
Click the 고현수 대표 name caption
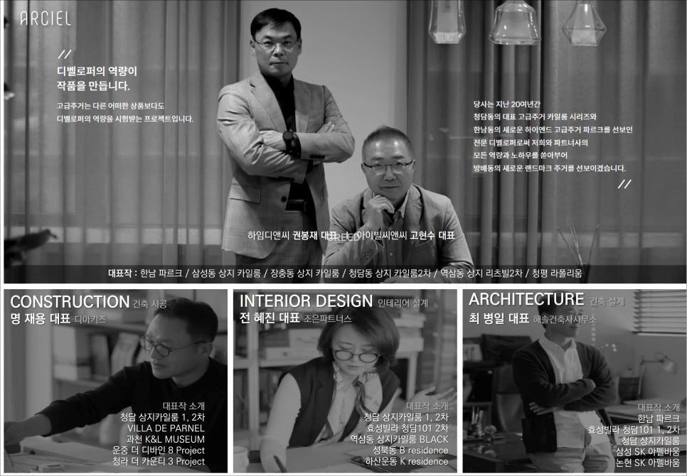432,235
